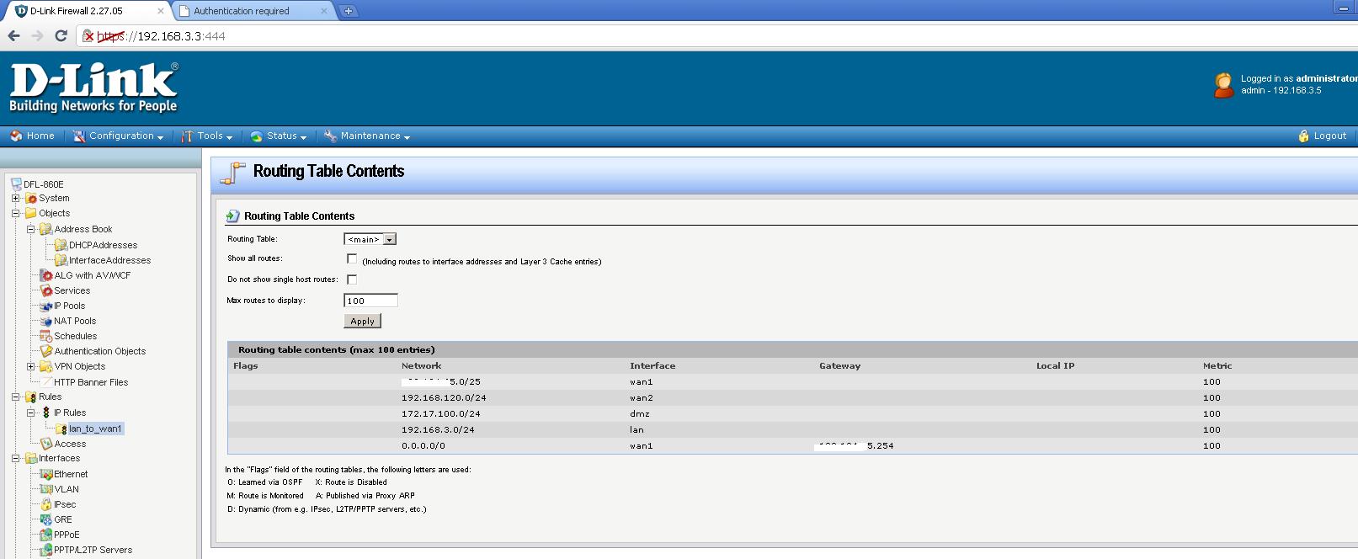Click the IP Pools icon
The image size is (1358, 559).
tap(46, 306)
